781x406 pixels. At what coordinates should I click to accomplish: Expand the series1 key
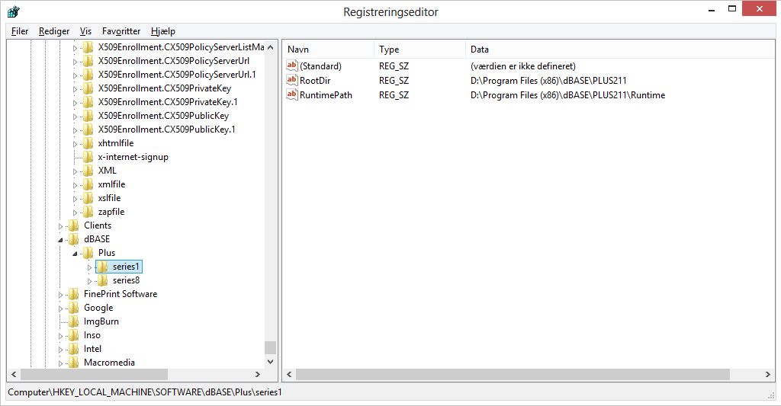(x=90, y=267)
